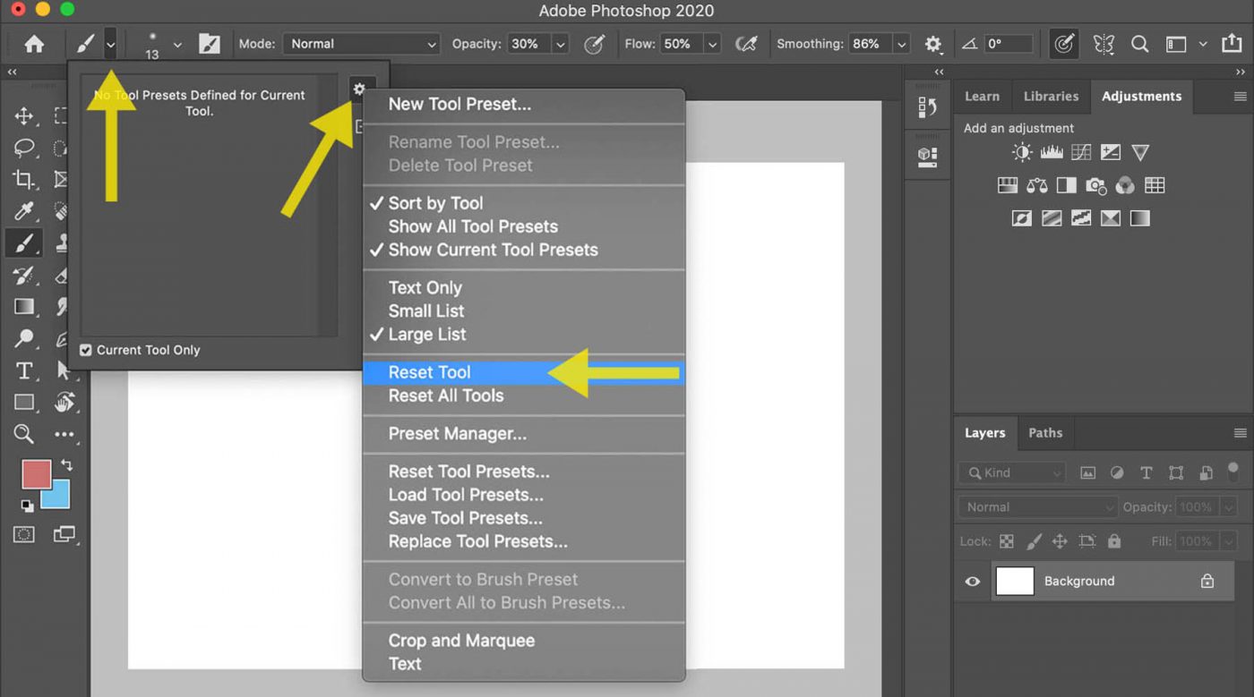Open the Flow percentage dropdown
This screenshot has width=1254, height=697.
click(712, 43)
